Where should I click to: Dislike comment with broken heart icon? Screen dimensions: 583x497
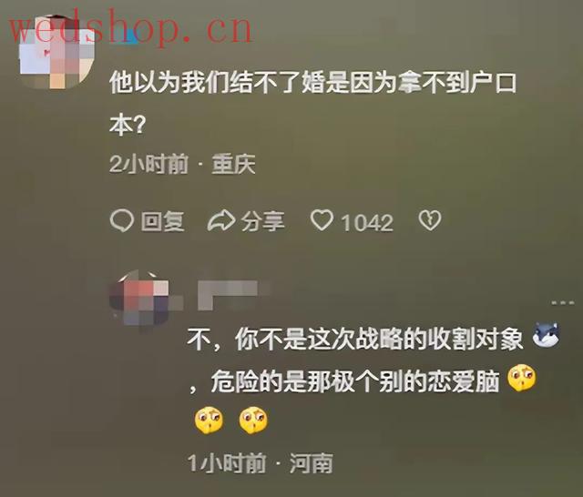coord(430,220)
